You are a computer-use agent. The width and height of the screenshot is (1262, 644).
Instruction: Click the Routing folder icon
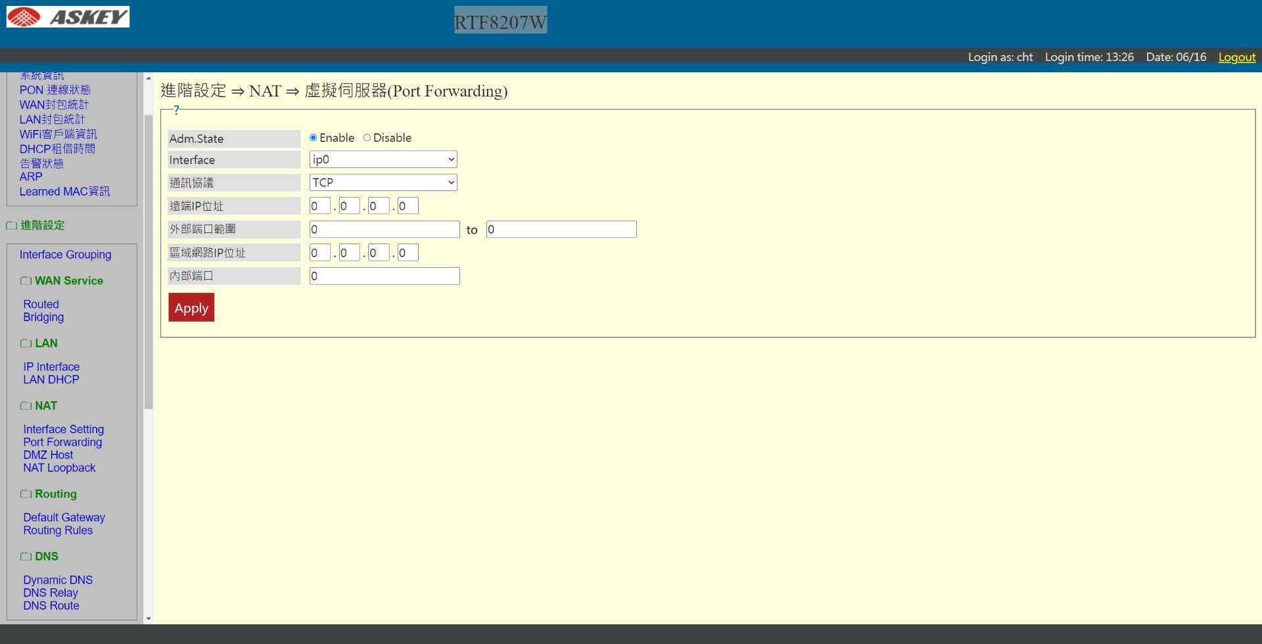[26, 494]
